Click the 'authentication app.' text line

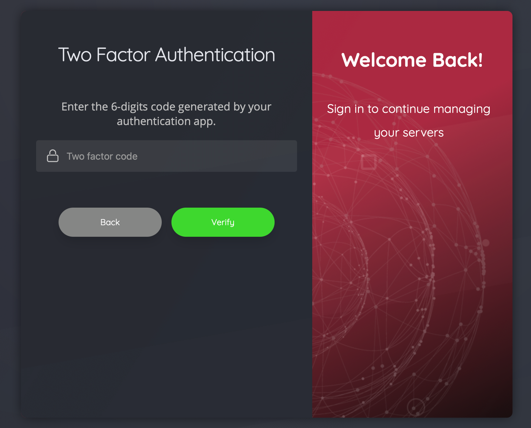(x=166, y=121)
